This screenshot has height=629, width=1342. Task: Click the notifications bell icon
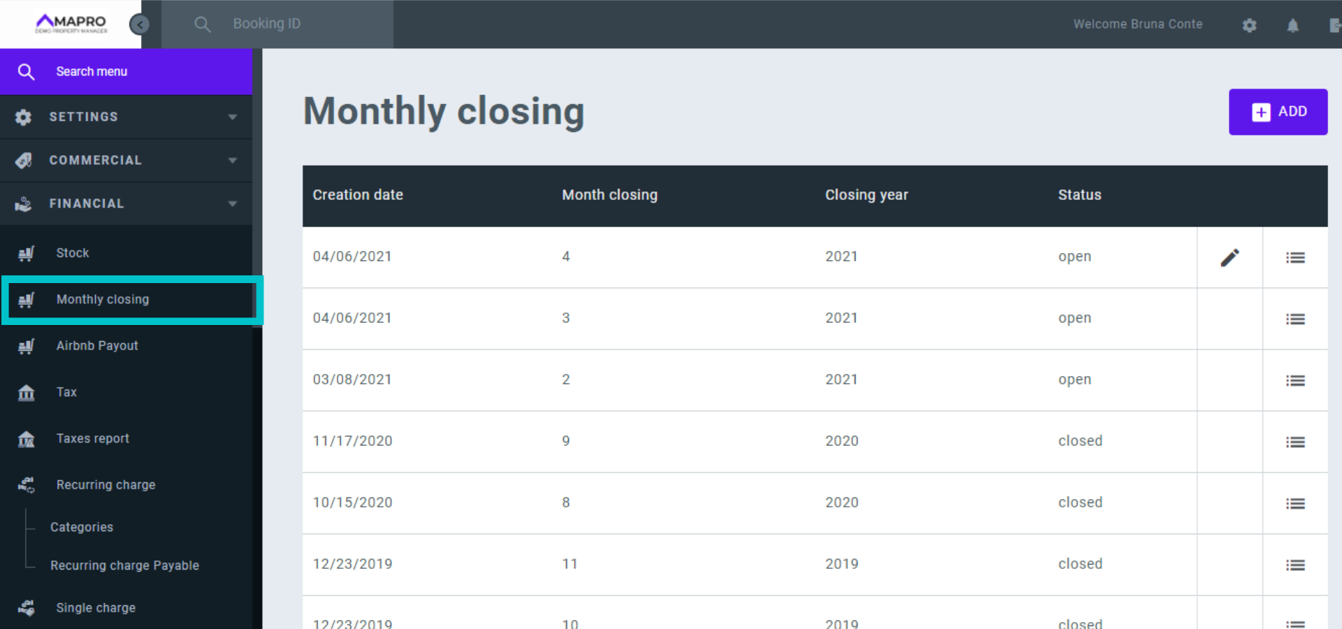tap(1292, 25)
